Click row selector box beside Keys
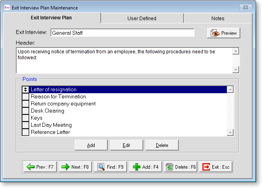The width and height of the screenshot is (262, 188). 26,118
